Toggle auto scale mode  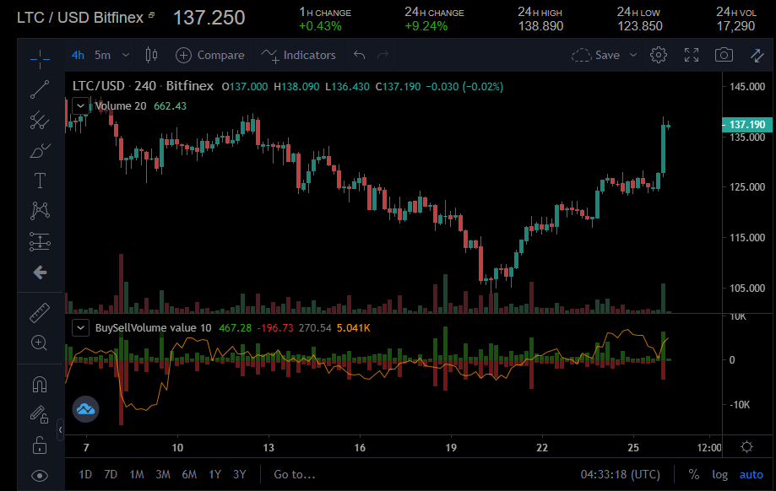(752, 475)
